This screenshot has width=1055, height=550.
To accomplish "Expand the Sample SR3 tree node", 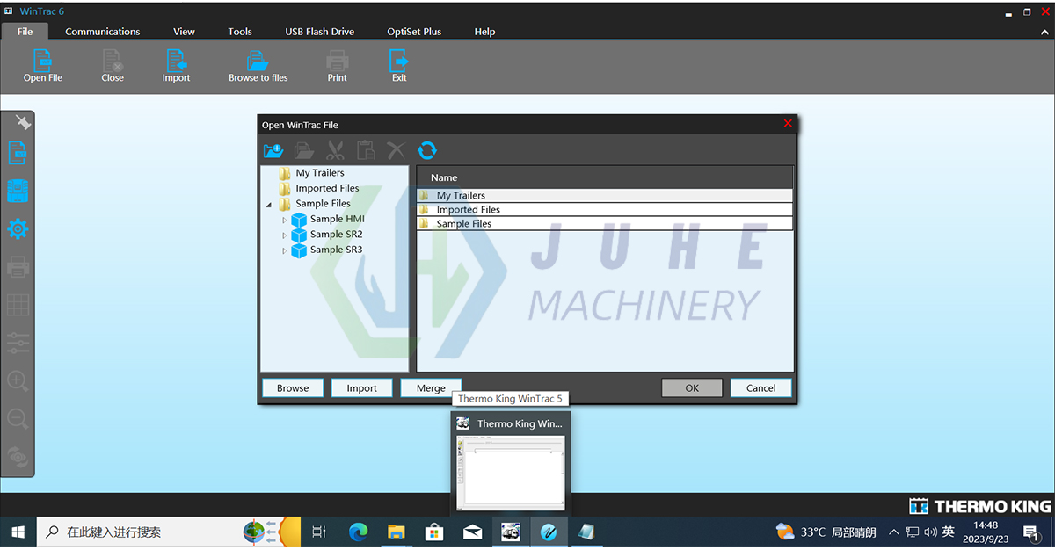I will coord(284,250).
